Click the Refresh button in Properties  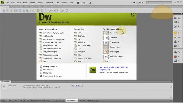[x=77, y=86]
